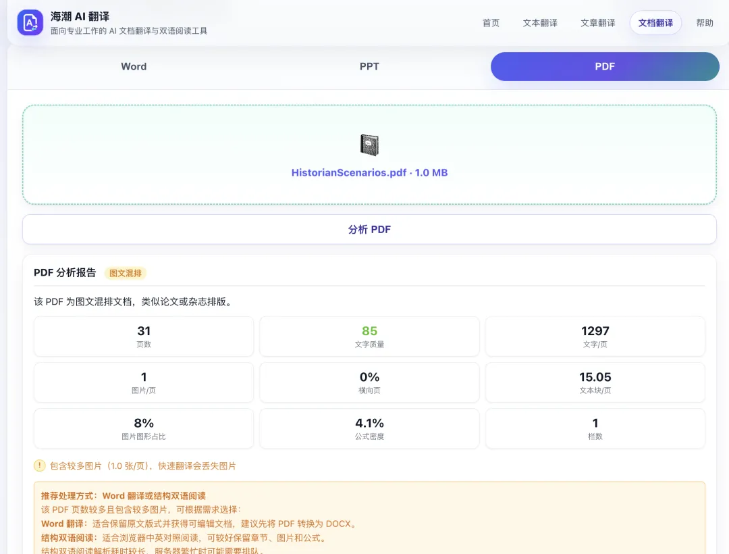Click the 85 文字质量 stat card
Screen dimensions: 729x554
(x=369, y=336)
